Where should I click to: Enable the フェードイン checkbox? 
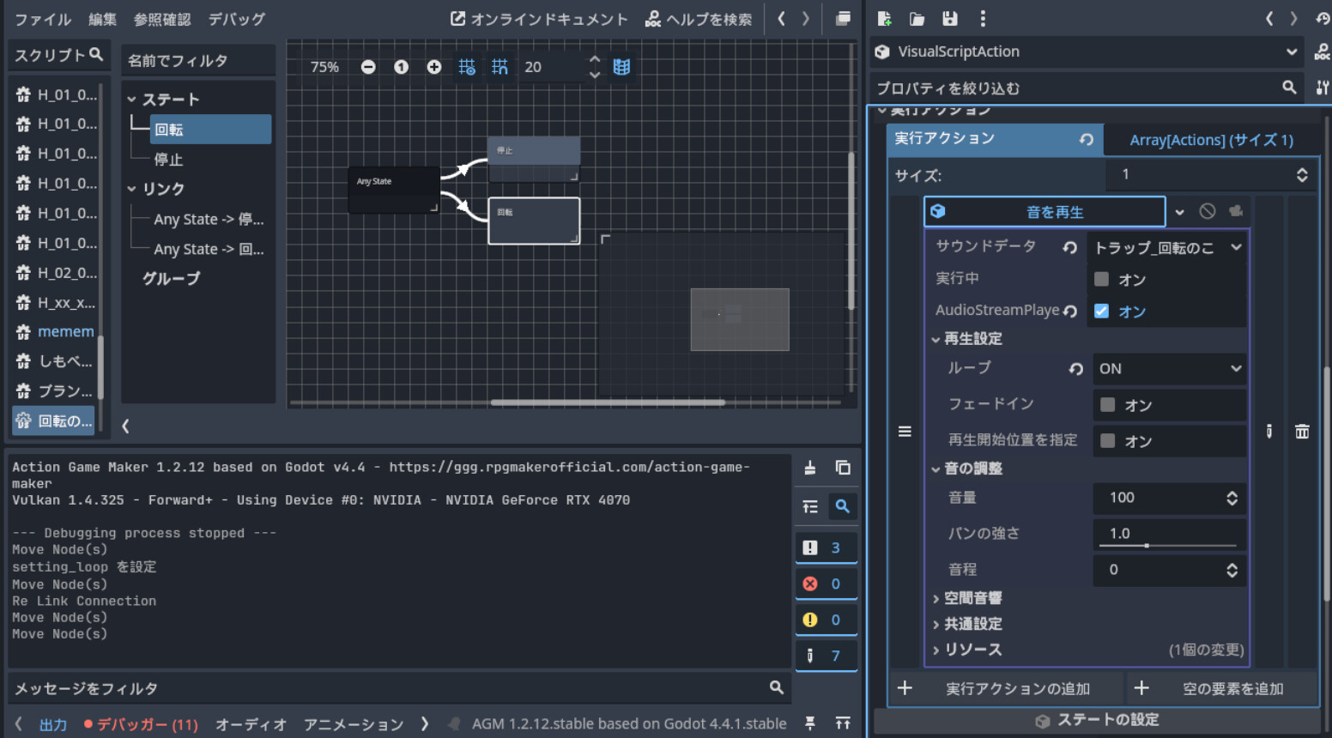tap(1108, 404)
